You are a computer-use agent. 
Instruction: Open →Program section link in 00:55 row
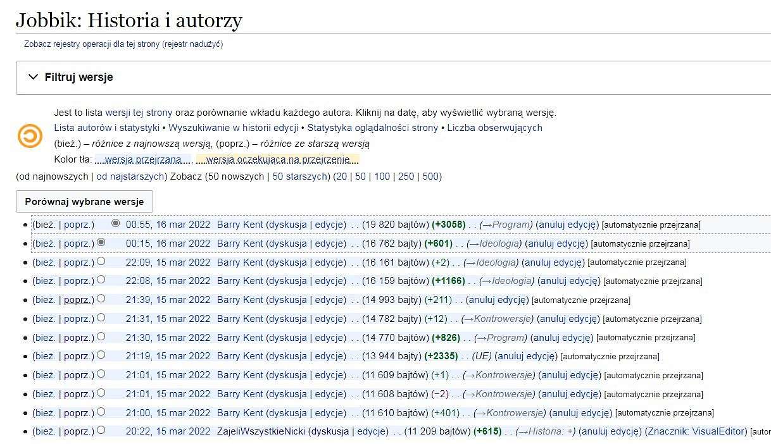coord(505,225)
